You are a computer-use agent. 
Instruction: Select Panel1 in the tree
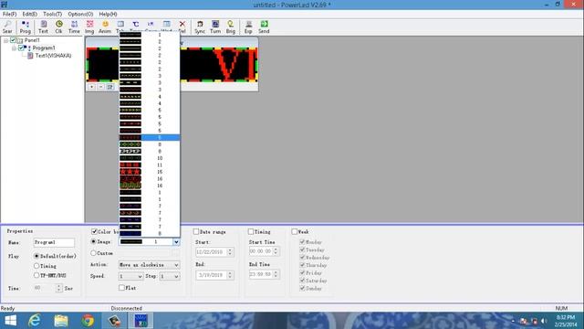click(x=32, y=40)
